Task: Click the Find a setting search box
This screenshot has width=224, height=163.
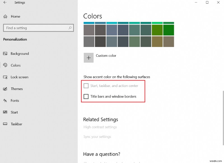Action: click(35, 28)
